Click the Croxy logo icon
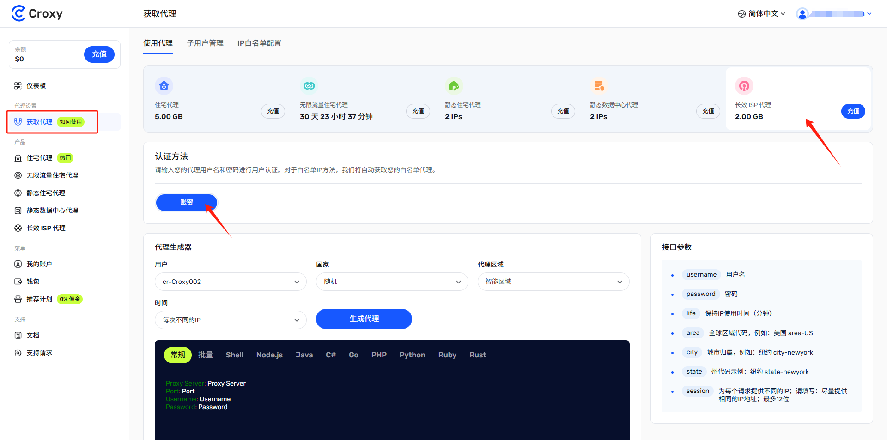The width and height of the screenshot is (887, 440). point(18,13)
